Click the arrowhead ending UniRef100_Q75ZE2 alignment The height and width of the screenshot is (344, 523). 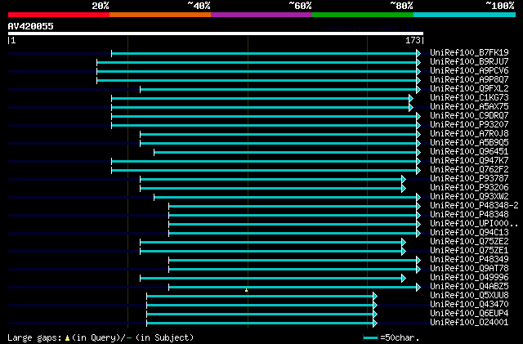pyautogui.click(x=404, y=242)
